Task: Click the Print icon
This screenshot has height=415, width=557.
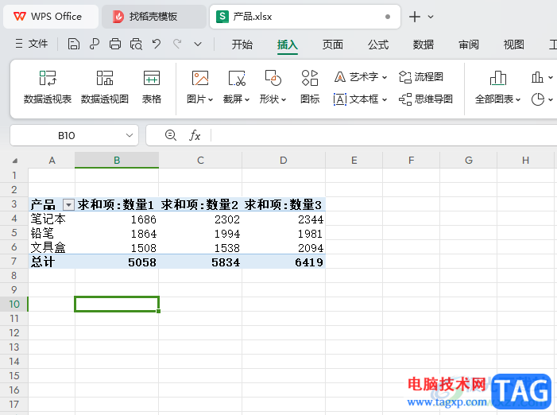Action: [115, 44]
